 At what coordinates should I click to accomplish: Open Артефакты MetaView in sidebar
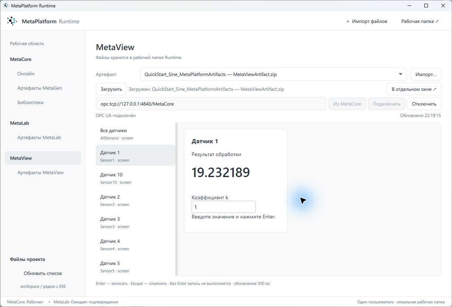coord(41,173)
